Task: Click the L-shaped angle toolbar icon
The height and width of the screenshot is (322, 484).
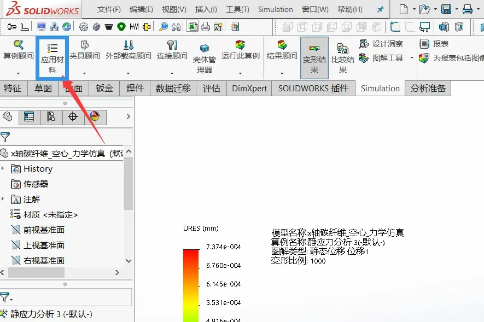Action: point(25,27)
